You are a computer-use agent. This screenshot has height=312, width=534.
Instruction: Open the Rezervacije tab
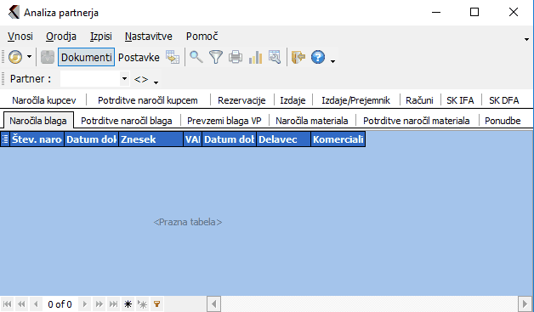(241, 100)
